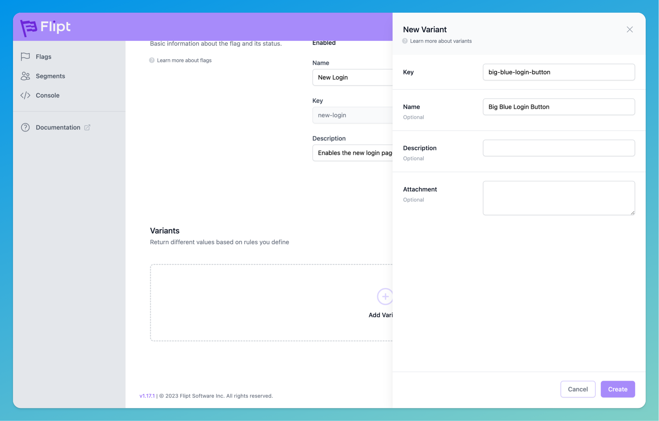Screen dimensions: 659x421
Task: Click the Segments people icon
Action: point(25,76)
